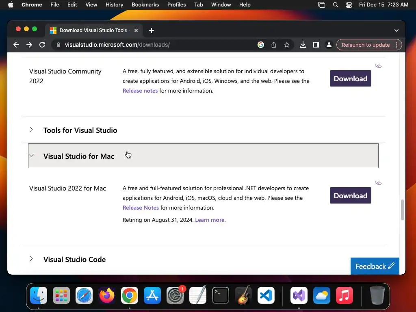The image size is (416, 312).
Task: Download Visual Studio 2022 for Mac
Action: (351, 195)
